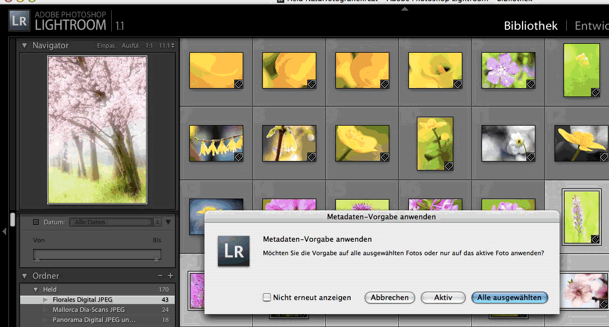Click the folder count '170'

coord(163,289)
